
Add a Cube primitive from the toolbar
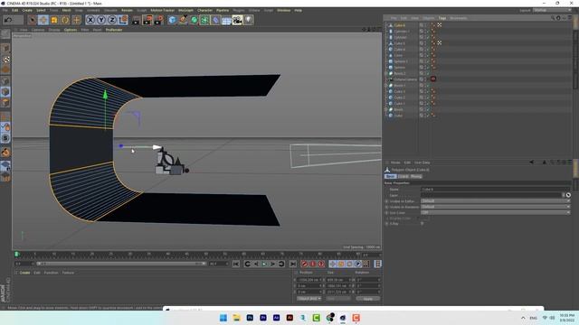tap(172, 20)
